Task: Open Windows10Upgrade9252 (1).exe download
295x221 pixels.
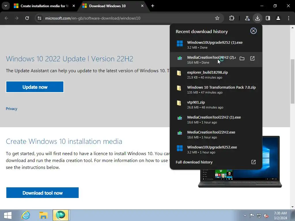Action: click(216, 45)
